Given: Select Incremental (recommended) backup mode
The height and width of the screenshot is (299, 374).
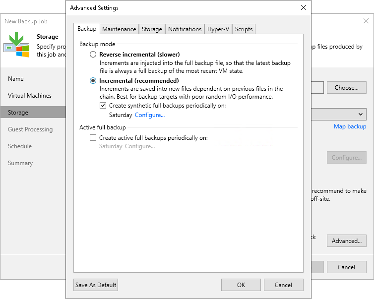Looking at the screenshot, I should (x=93, y=81).
